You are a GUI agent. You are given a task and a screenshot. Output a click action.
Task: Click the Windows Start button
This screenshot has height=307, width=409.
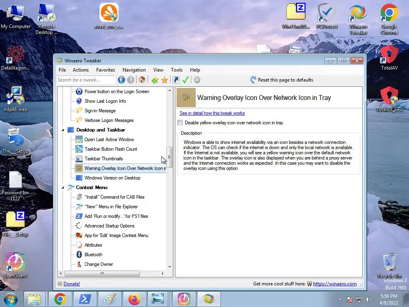click(11, 299)
